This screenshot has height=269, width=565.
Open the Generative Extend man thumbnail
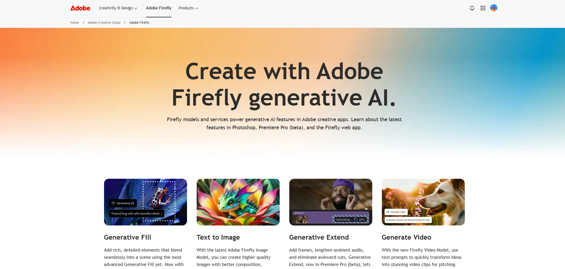tap(331, 202)
